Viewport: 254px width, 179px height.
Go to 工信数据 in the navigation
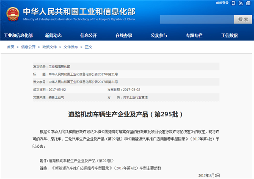229,35
